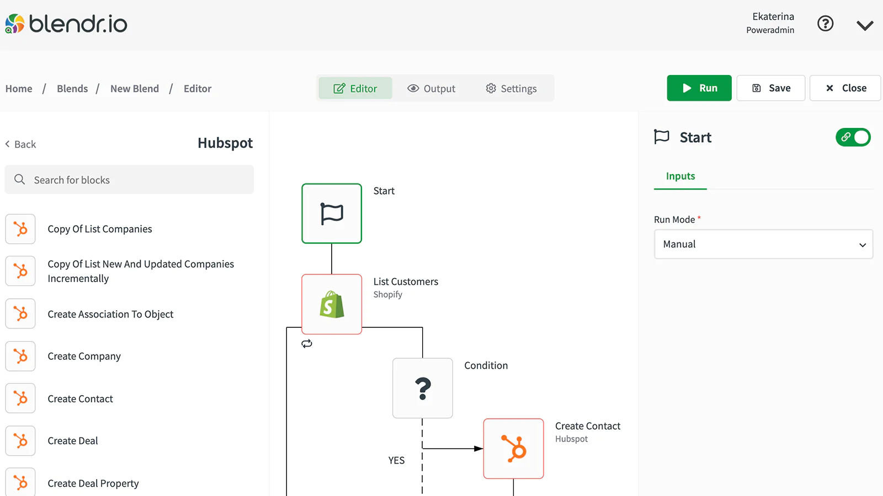Screen dimensions: 883x496
Task: Open the New Blend breadcrumb
Action: coord(135,89)
